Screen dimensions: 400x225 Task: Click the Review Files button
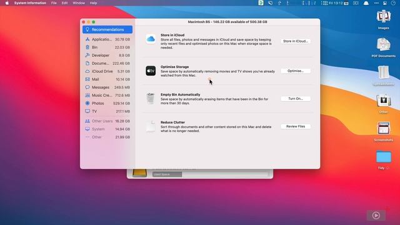pyautogui.click(x=296, y=126)
